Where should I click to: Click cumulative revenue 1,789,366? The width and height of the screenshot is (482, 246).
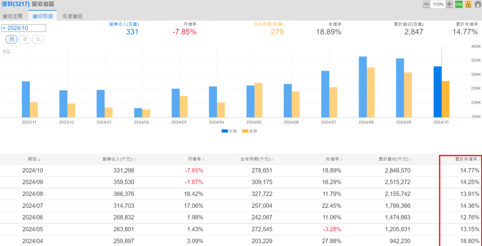click(396, 205)
